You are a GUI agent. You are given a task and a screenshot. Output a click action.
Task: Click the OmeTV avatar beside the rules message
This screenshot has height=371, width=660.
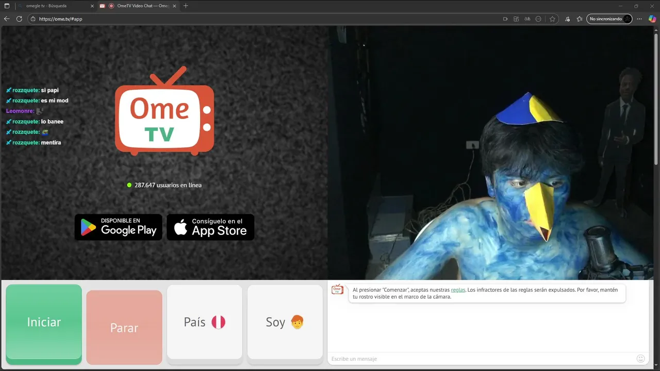click(337, 290)
